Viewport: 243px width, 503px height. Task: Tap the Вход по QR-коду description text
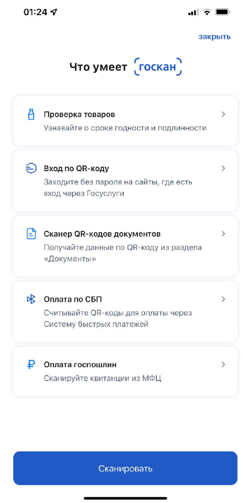118,188
